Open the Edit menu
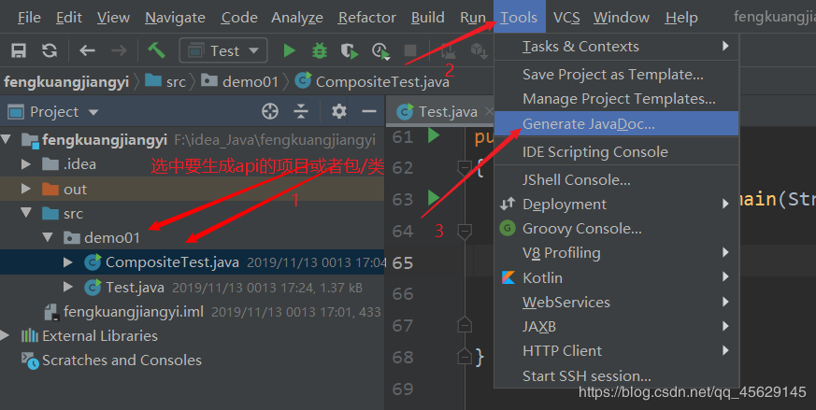Image resolution: width=816 pixels, height=410 pixels. click(68, 18)
